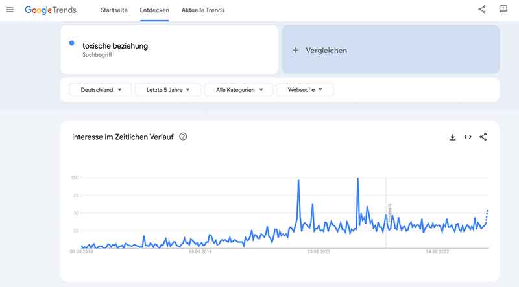Switch to Aktuelle Trends tab
Screen dimensions: 519x287
(203, 10)
